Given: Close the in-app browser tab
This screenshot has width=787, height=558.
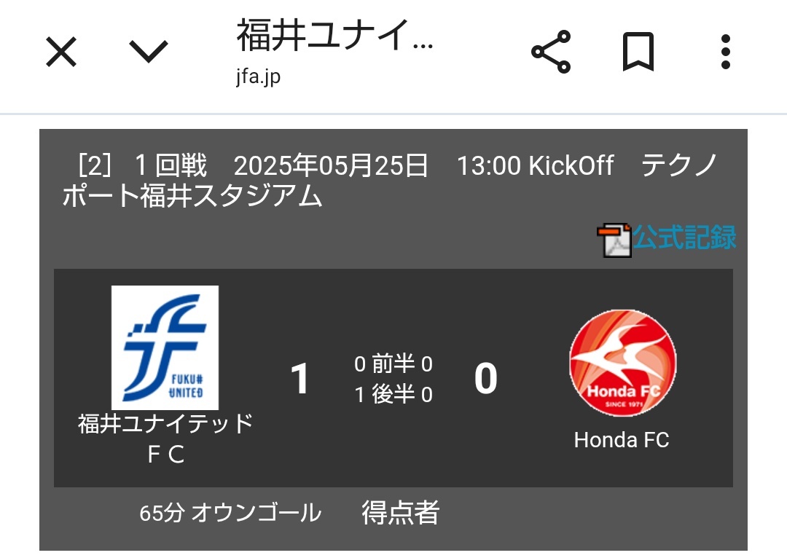Looking at the screenshot, I should [61, 52].
